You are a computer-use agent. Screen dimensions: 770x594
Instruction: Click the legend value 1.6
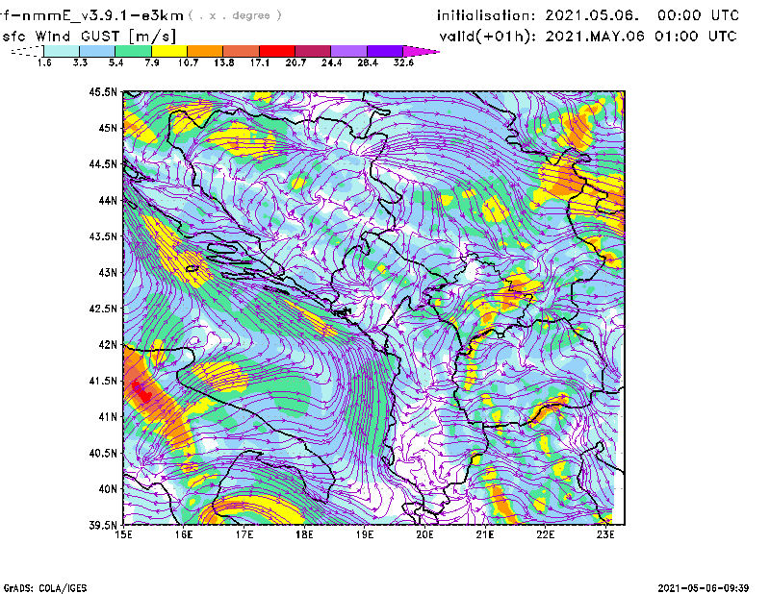[44, 62]
